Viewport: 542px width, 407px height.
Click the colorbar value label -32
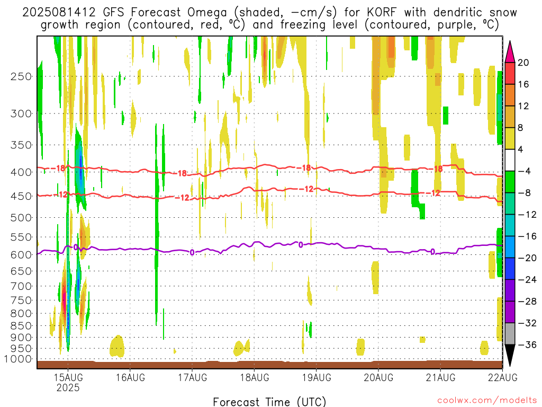coord(528,323)
